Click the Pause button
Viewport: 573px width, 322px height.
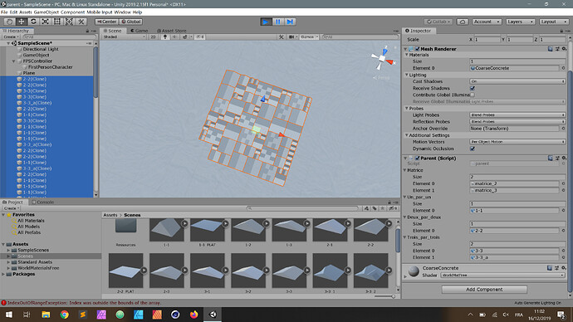(x=278, y=22)
